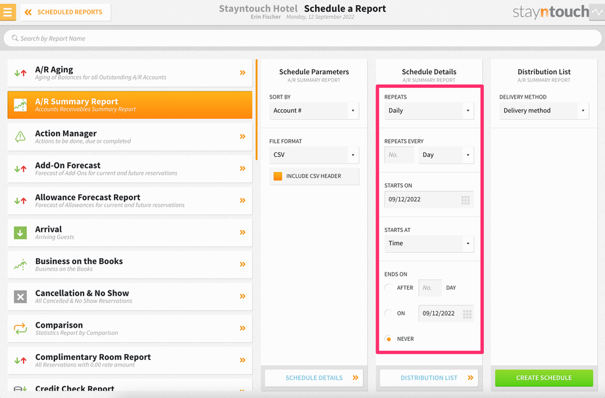Click the Schedule Details button

(314, 378)
